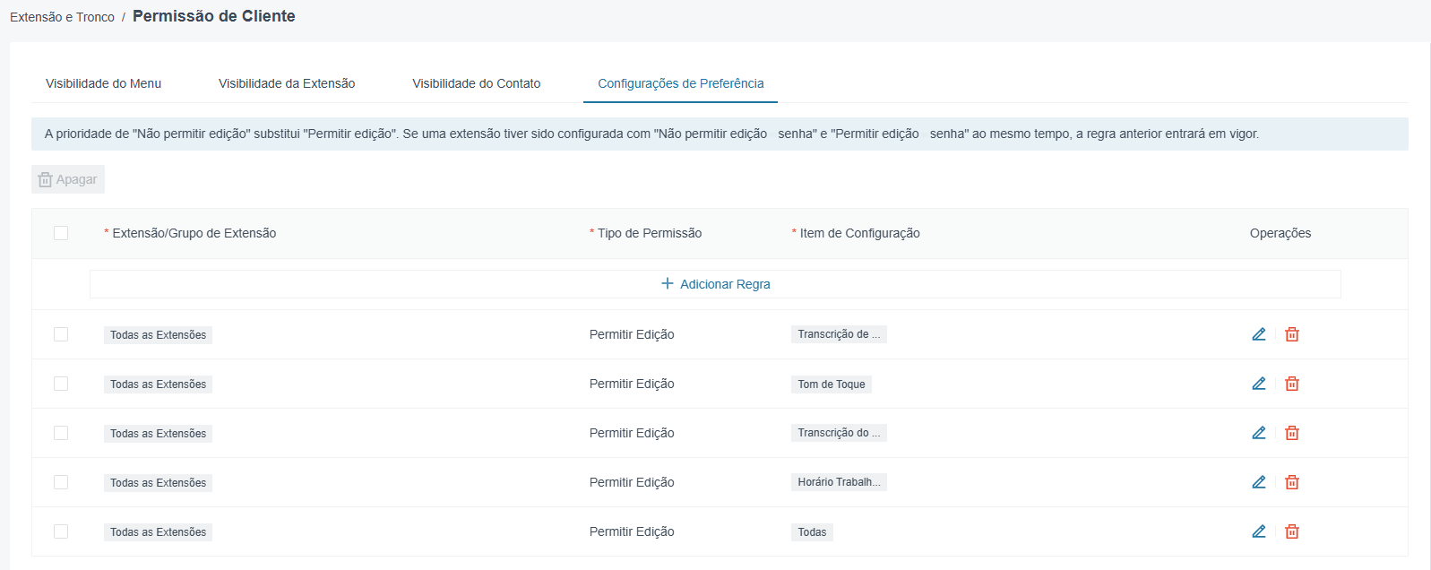Delete the Transcrição do rule
The height and width of the screenshot is (570, 1431).
coord(1292,433)
